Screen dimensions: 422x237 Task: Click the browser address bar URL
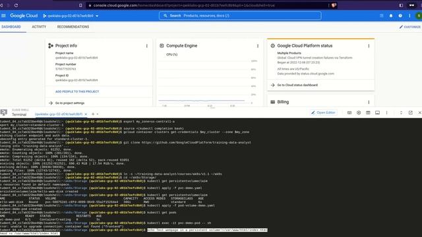coord(184,5)
